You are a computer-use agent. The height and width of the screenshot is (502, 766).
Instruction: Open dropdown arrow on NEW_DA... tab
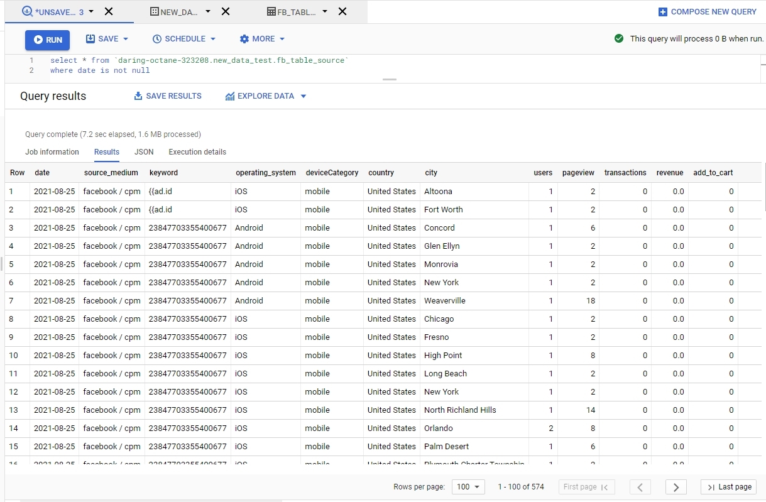(208, 11)
